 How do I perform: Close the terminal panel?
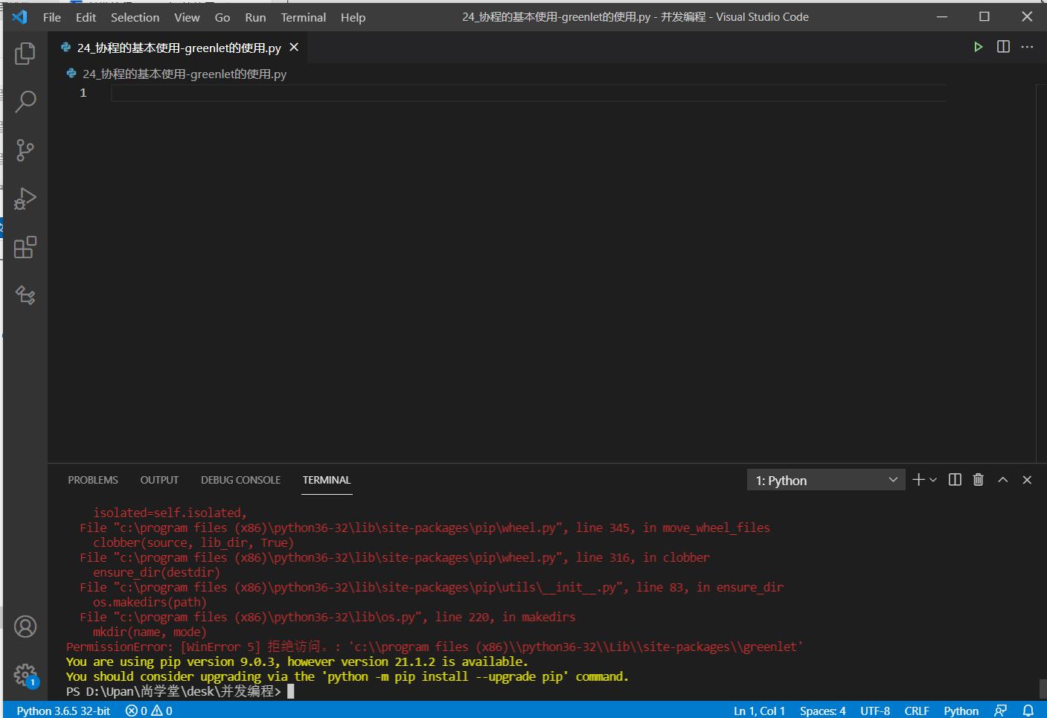pyautogui.click(x=1027, y=480)
